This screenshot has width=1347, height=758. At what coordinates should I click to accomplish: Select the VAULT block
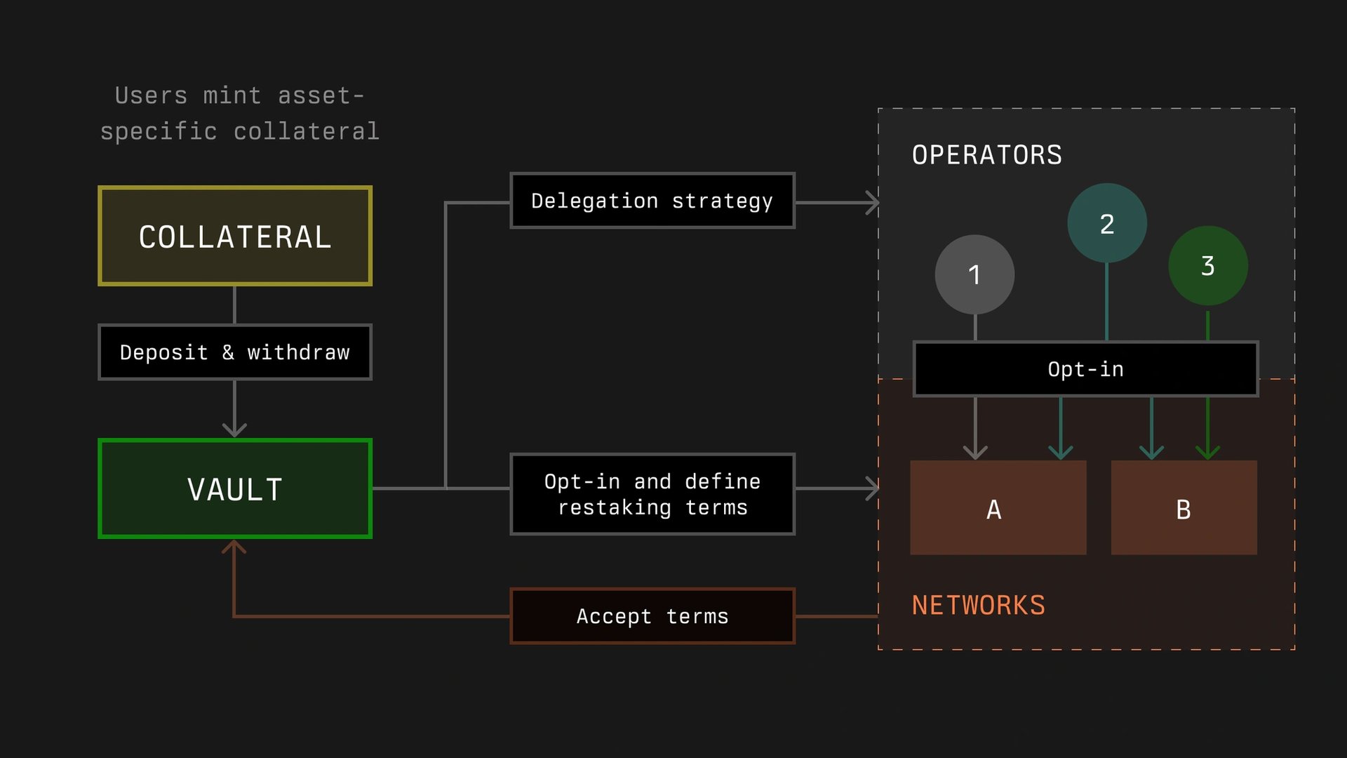(x=234, y=488)
